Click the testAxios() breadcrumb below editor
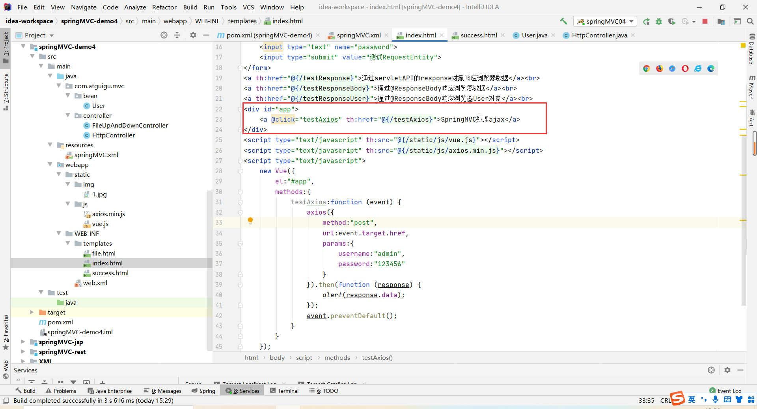The image size is (757, 409). coord(377,357)
